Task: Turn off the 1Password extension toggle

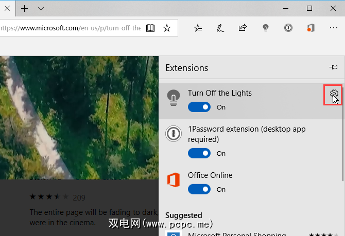Action: tap(199, 153)
